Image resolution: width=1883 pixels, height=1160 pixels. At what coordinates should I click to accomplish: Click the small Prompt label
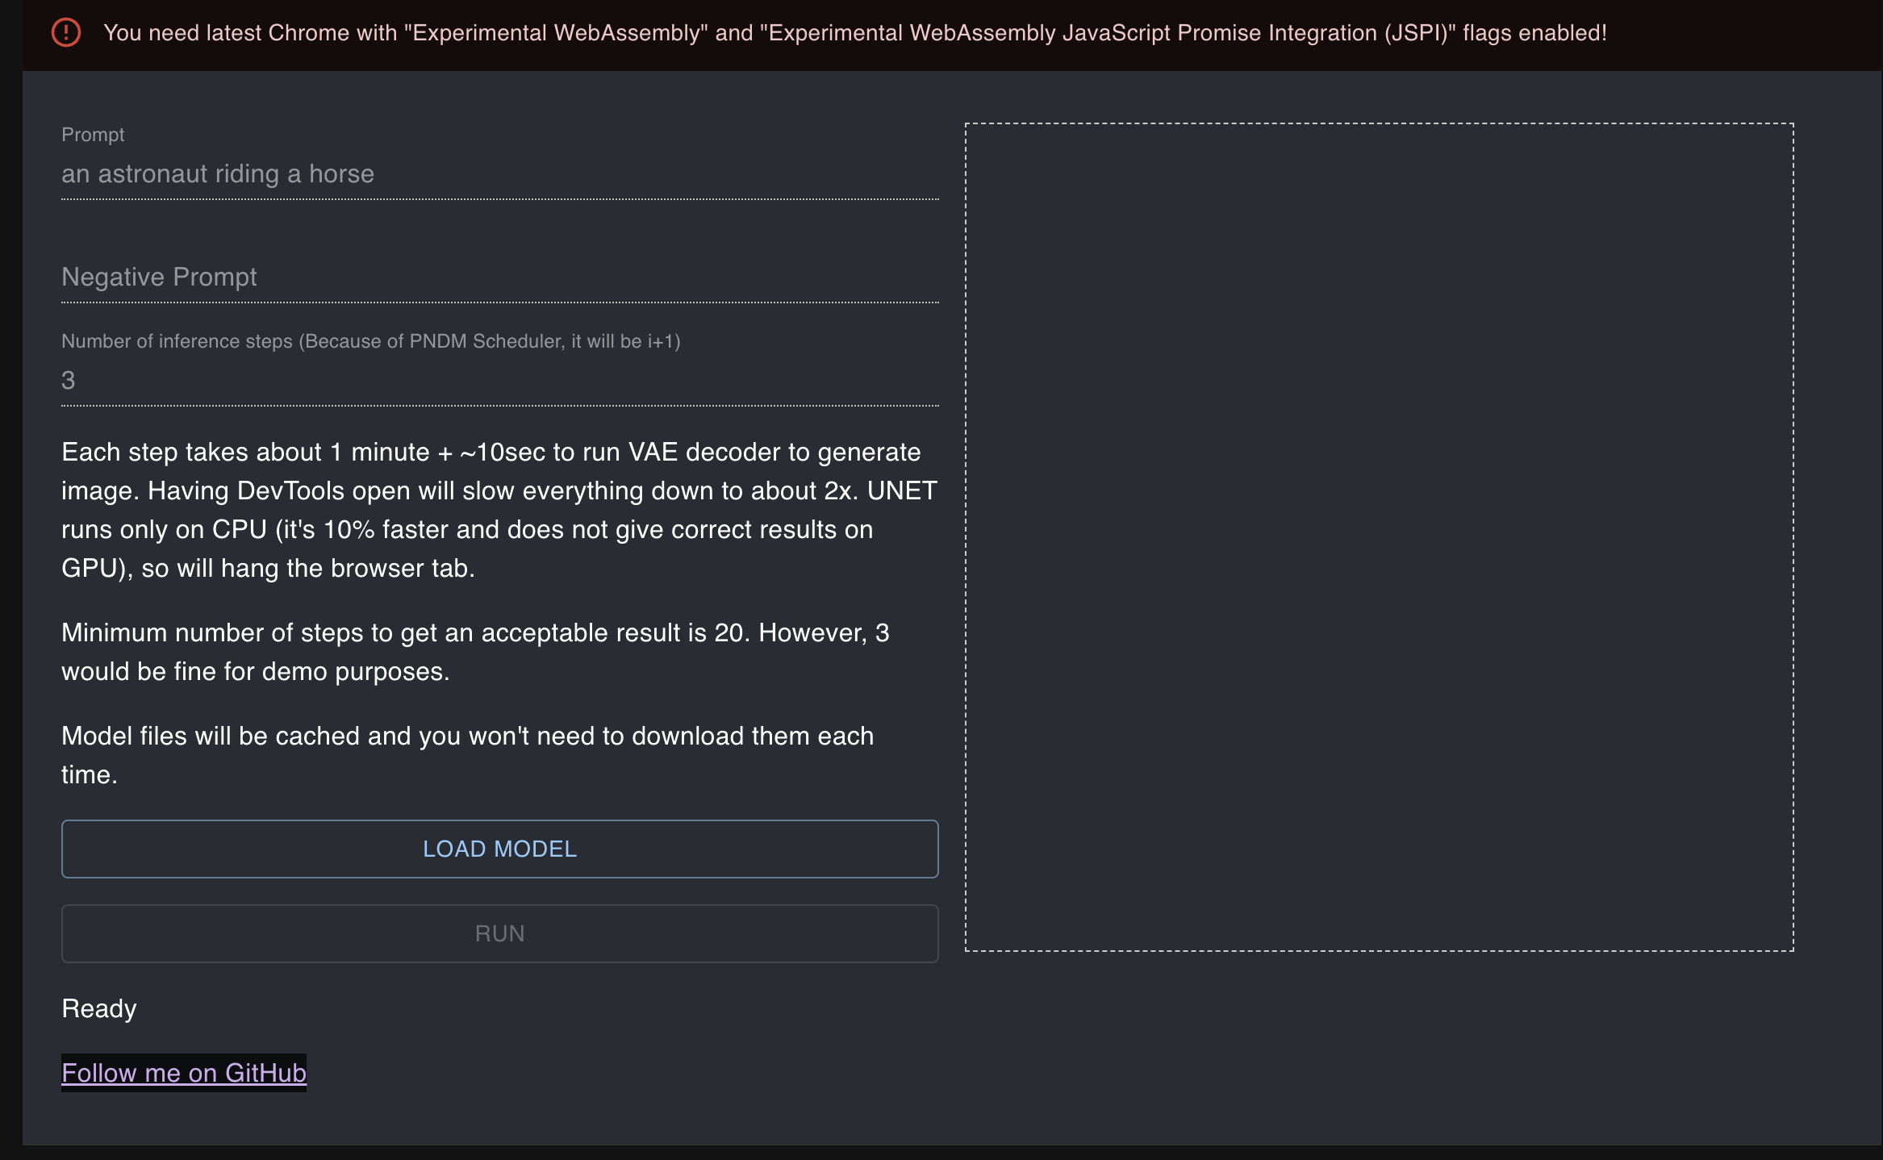pyautogui.click(x=93, y=135)
